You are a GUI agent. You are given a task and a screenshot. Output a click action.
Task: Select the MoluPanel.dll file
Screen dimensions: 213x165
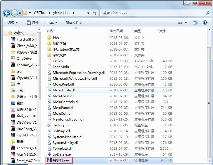63,108
